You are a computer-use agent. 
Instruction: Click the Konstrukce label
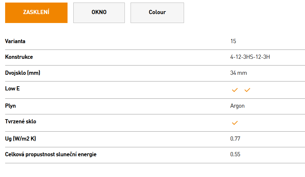tap(19, 57)
